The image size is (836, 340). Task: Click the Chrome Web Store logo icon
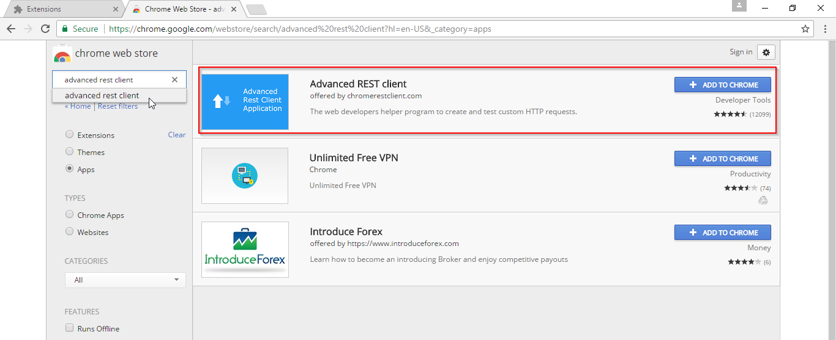pyautogui.click(x=62, y=54)
